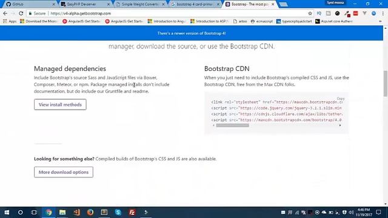This screenshot has width=388, height=218.
Task: Switch to the bootstrap 4 card-primary search tab
Action: 194,4
